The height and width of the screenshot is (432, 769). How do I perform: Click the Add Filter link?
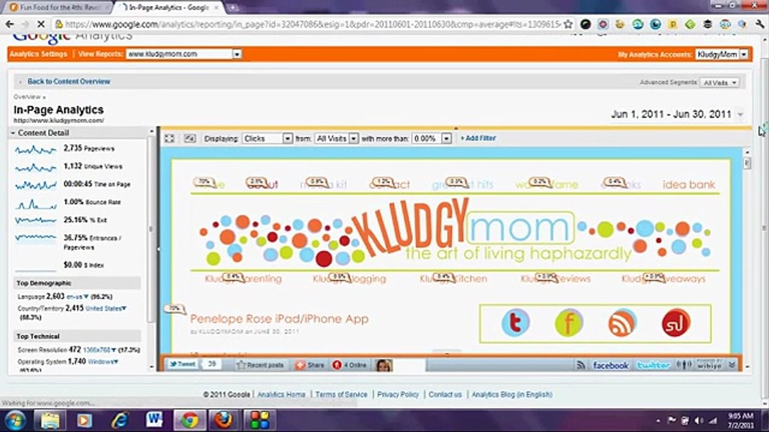478,139
